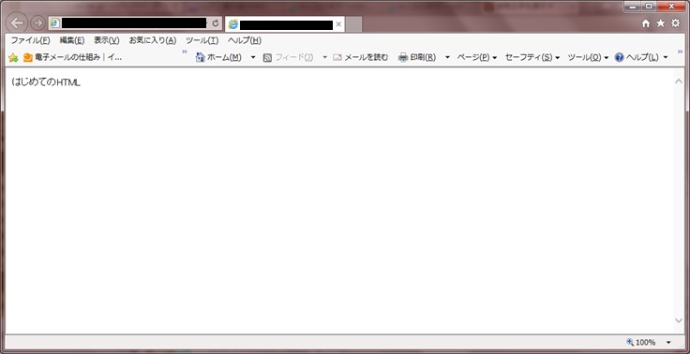Open the Tools gear icon
The image size is (690, 354).
[x=675, y=23]
